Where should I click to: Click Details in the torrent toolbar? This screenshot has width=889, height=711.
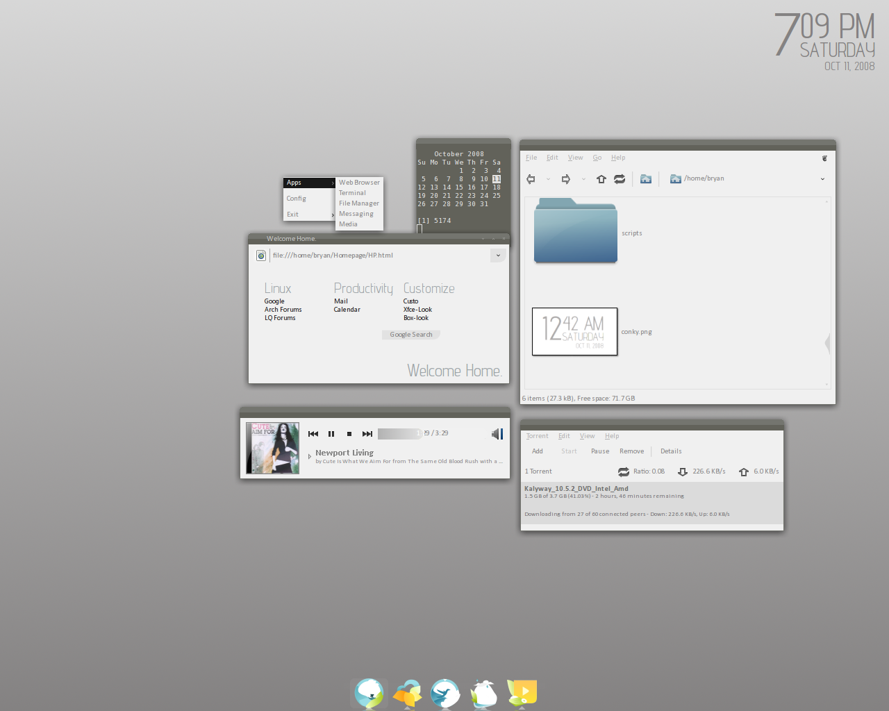(671, 451)
